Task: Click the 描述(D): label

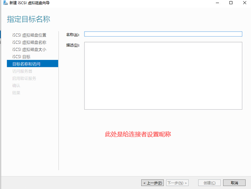Action: (73, 45)
